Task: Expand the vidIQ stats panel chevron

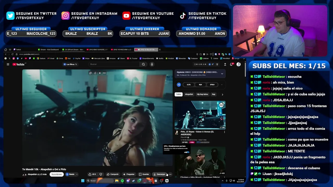Action: (222, 85)
